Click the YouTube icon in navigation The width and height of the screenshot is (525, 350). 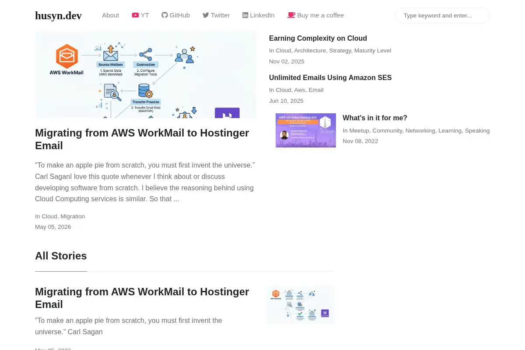tap(135, 15)
